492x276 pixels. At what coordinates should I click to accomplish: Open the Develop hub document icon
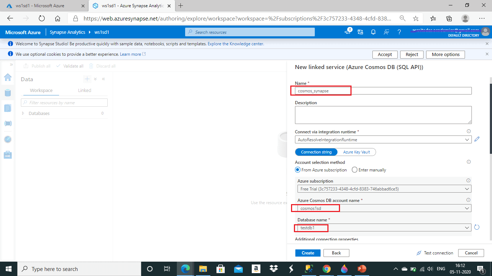8,108
